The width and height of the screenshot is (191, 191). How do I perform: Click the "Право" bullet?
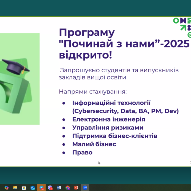tap(82, 153)
